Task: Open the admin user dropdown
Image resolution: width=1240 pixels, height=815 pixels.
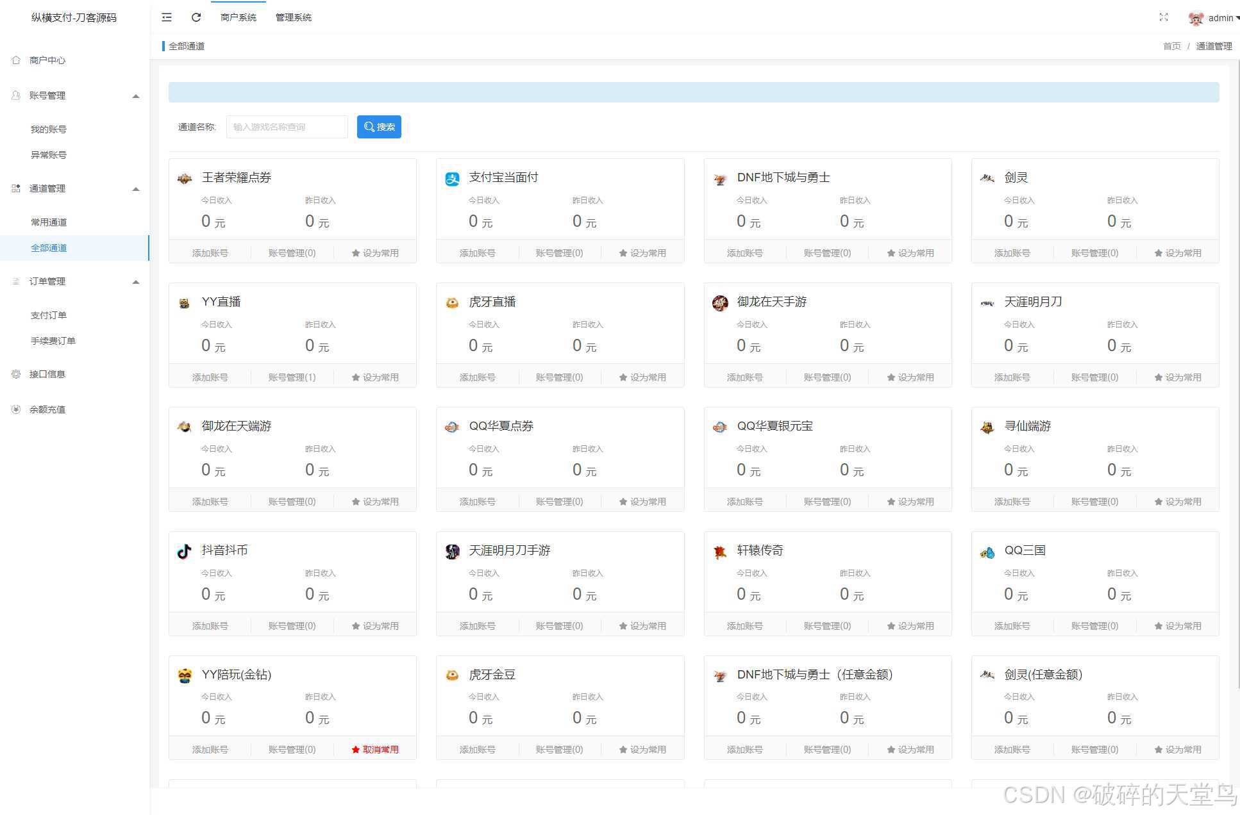Action: [1219, 18]
